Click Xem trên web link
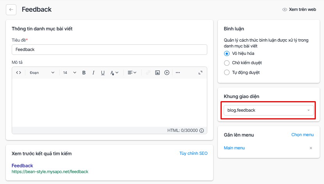 tap(302, 9)
